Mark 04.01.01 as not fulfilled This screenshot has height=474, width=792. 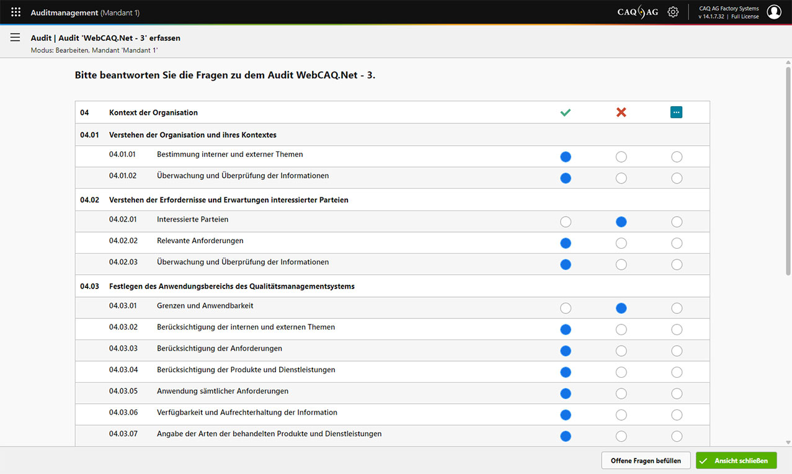(x=621, y=157)
